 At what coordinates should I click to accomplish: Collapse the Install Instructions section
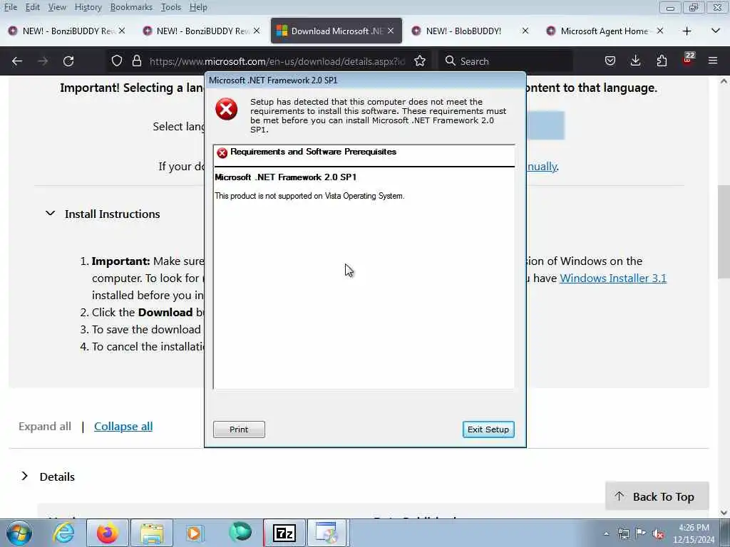pos(51,214)
